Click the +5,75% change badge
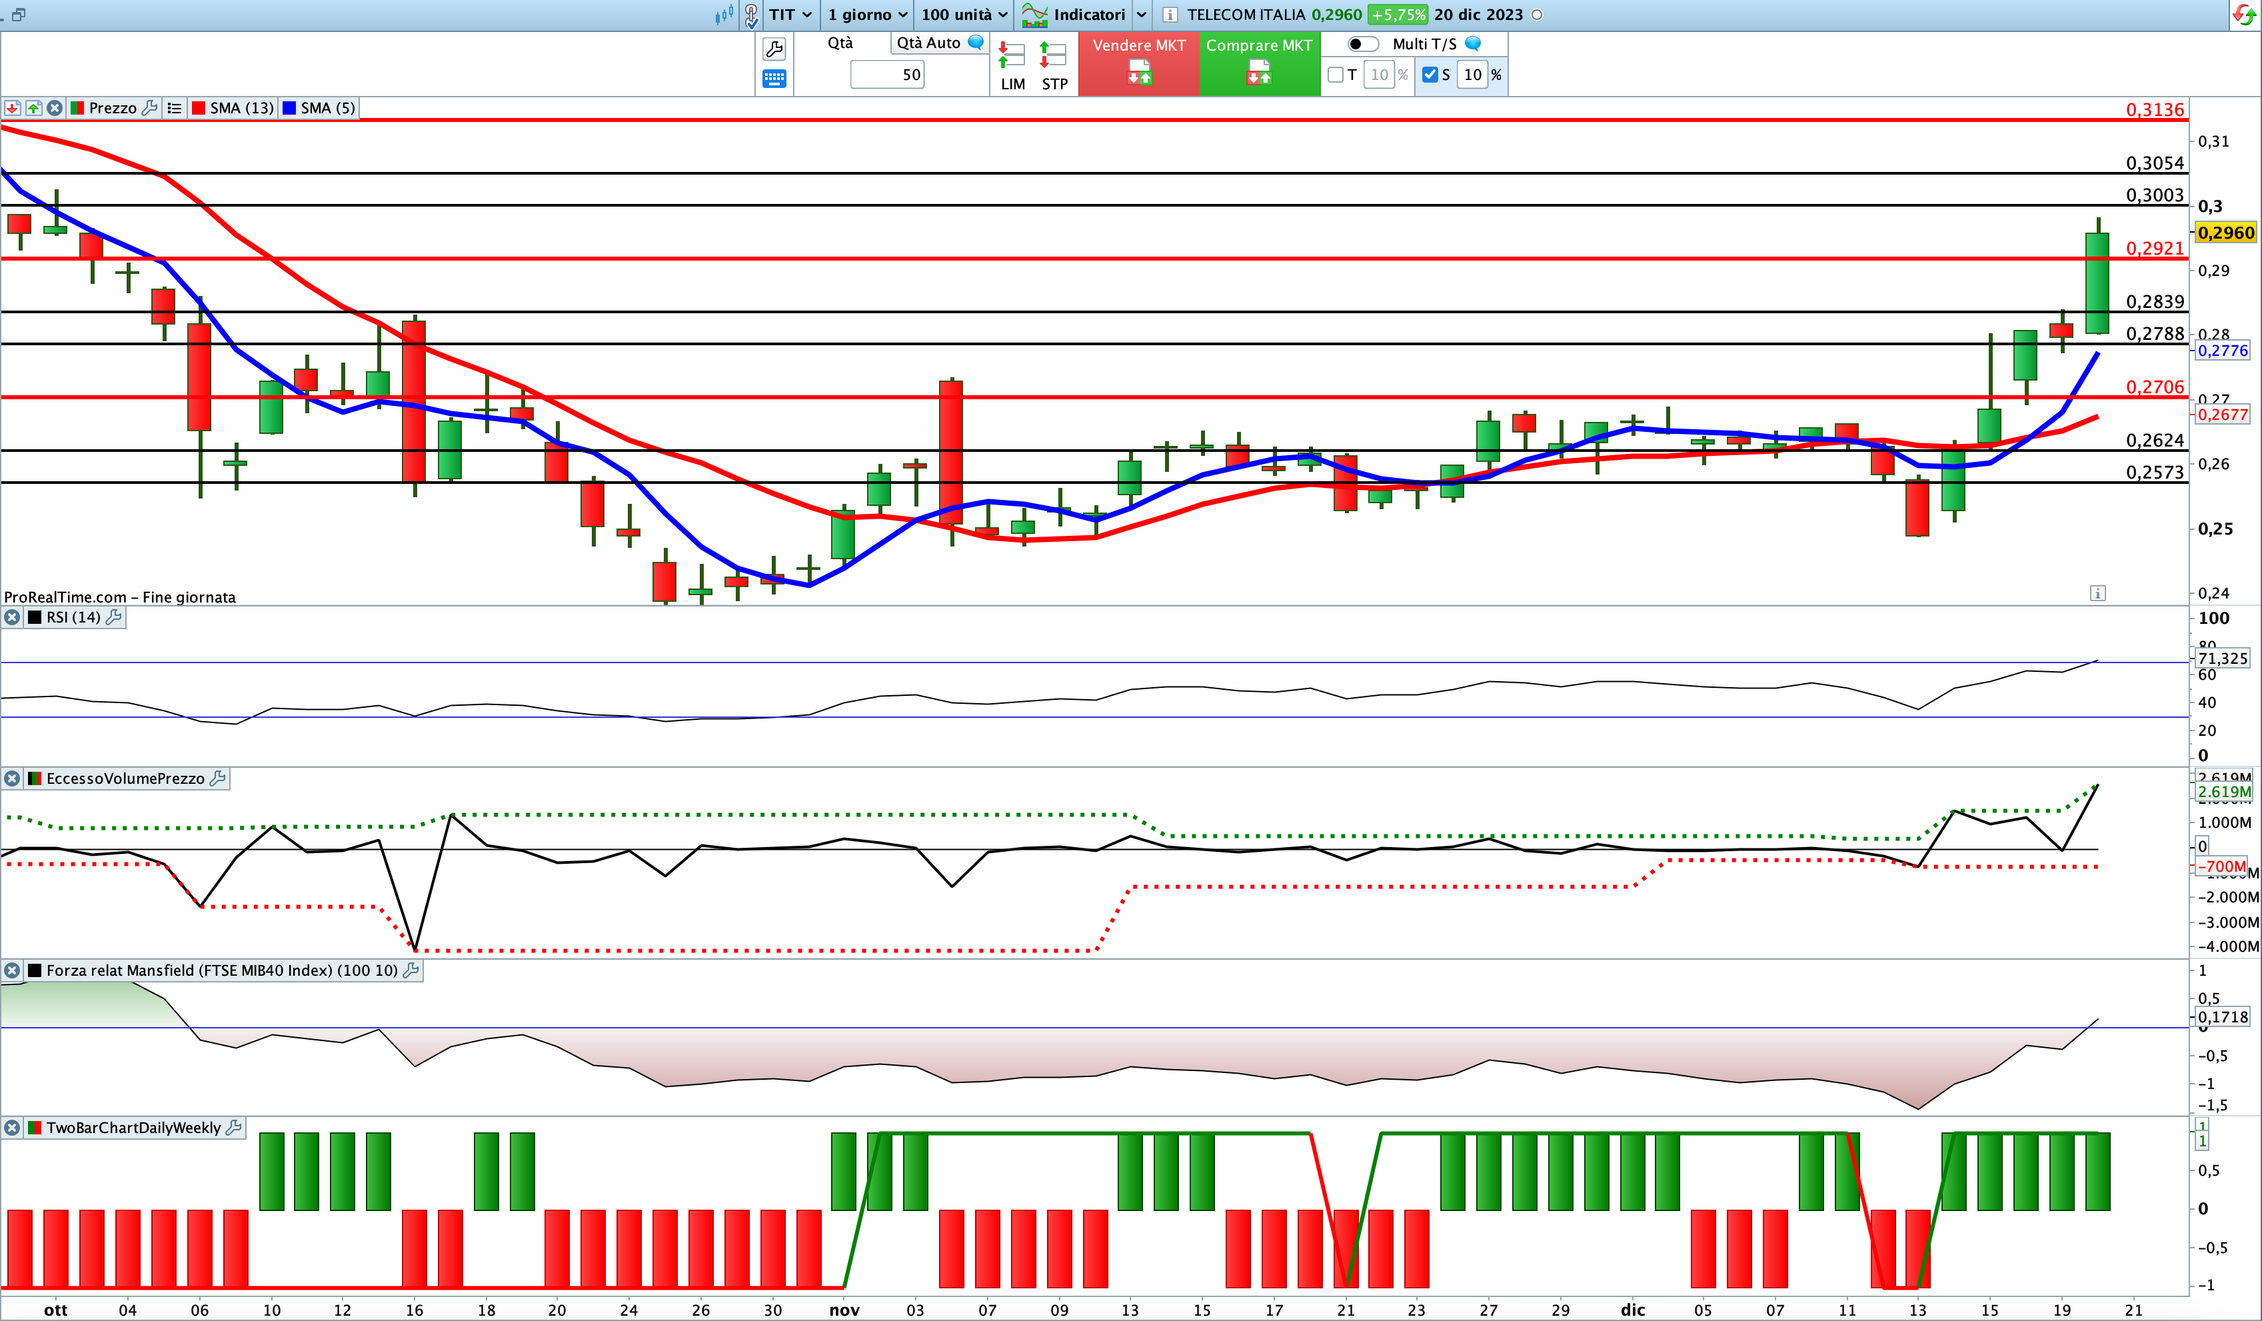Image resolution: width=2262 pixels, height=1321 pixels. tap(1398, 15)
